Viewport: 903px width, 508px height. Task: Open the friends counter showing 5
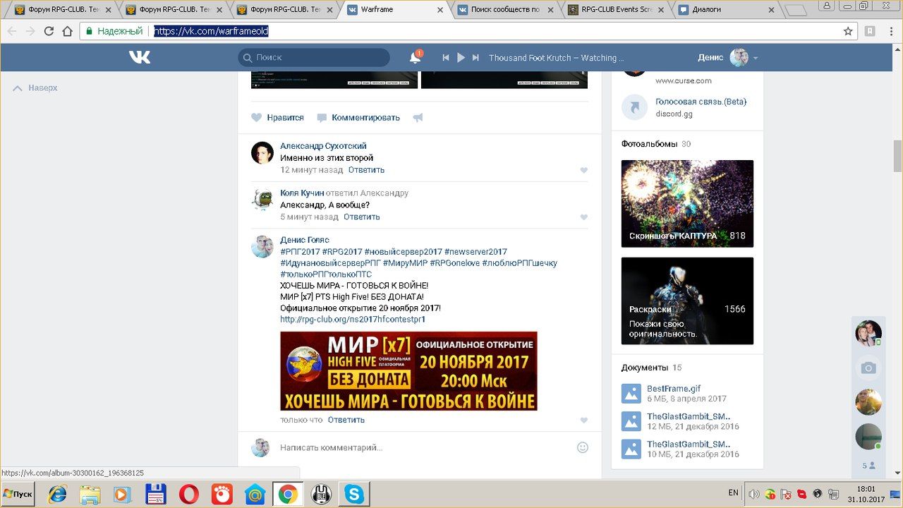click(x=868, y=466)
